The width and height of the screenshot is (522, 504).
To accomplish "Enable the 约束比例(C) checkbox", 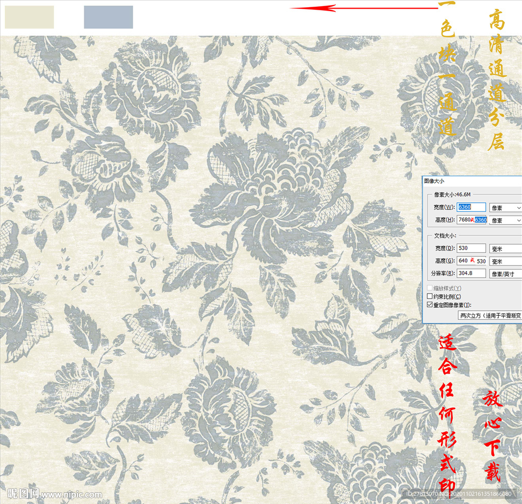I will [x=430, y=296].
